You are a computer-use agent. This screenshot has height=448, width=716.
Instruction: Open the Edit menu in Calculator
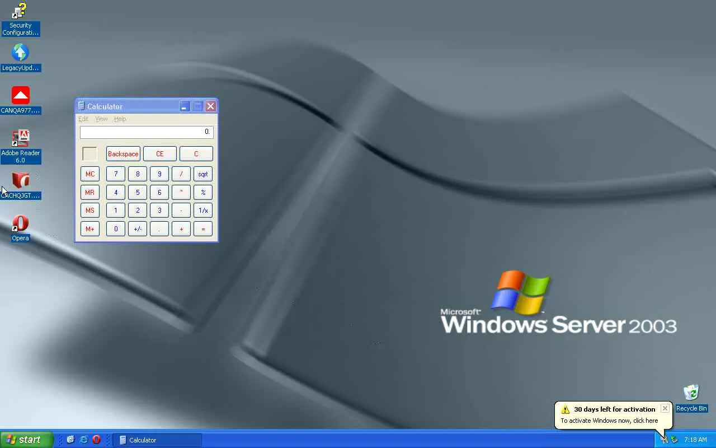[x=83, y=119]
